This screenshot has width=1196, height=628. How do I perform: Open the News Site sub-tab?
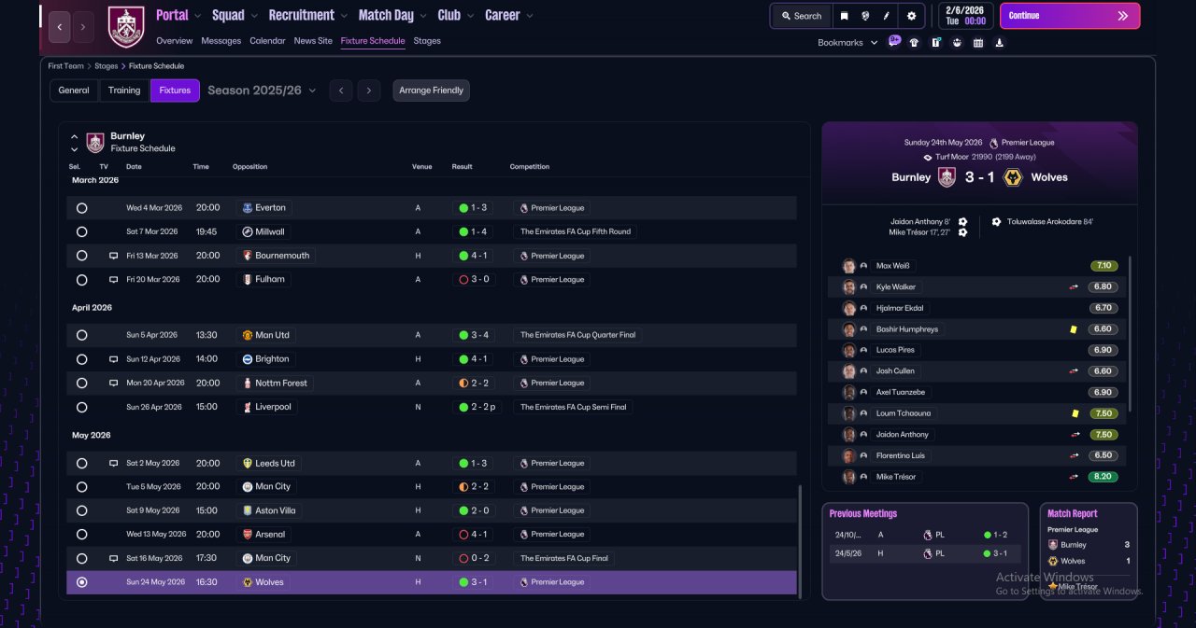pos(313,41)
